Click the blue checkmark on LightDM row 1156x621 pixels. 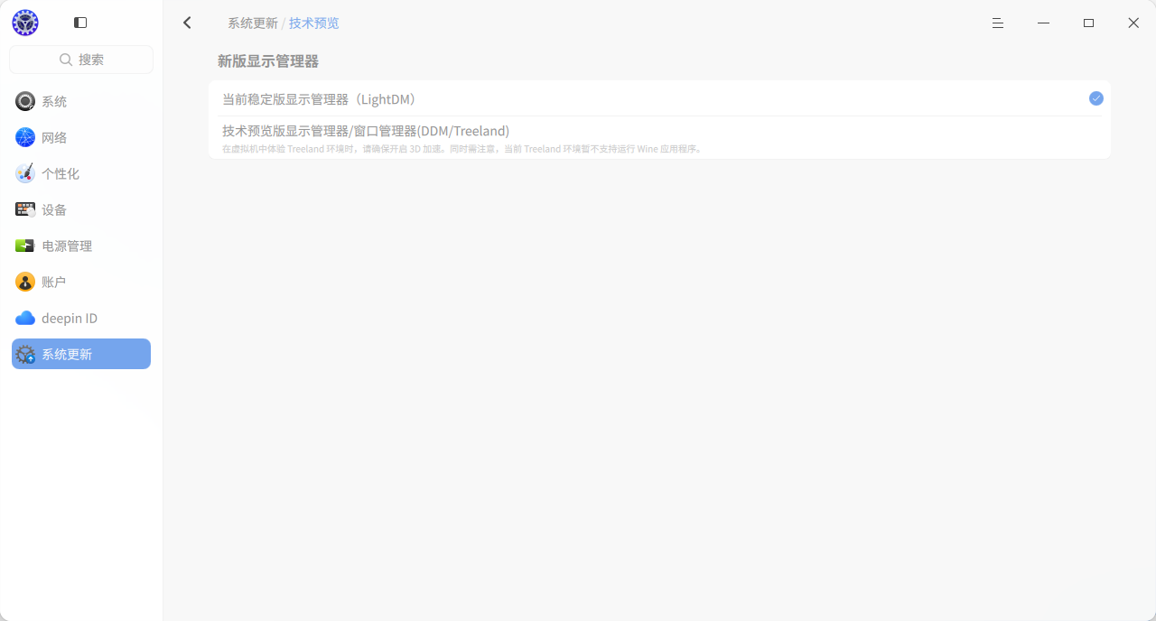pos(1095,98)
